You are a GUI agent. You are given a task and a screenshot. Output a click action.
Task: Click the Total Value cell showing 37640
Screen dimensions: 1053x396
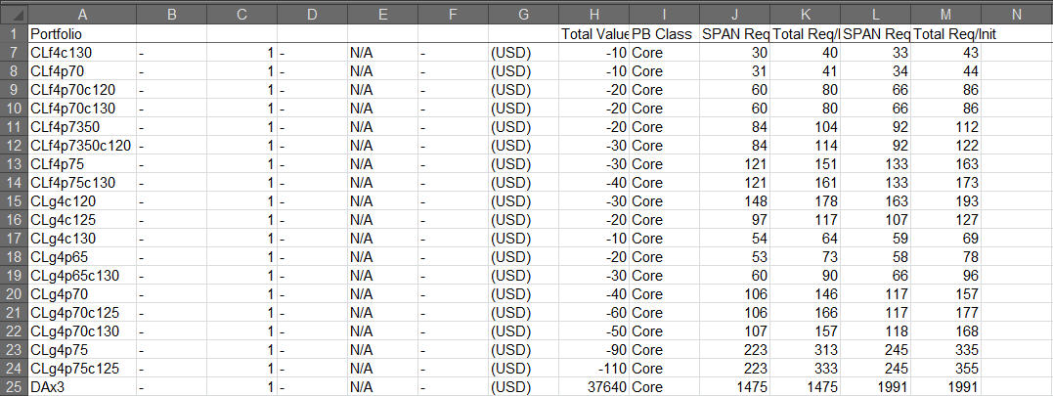(x=593, y=387)
